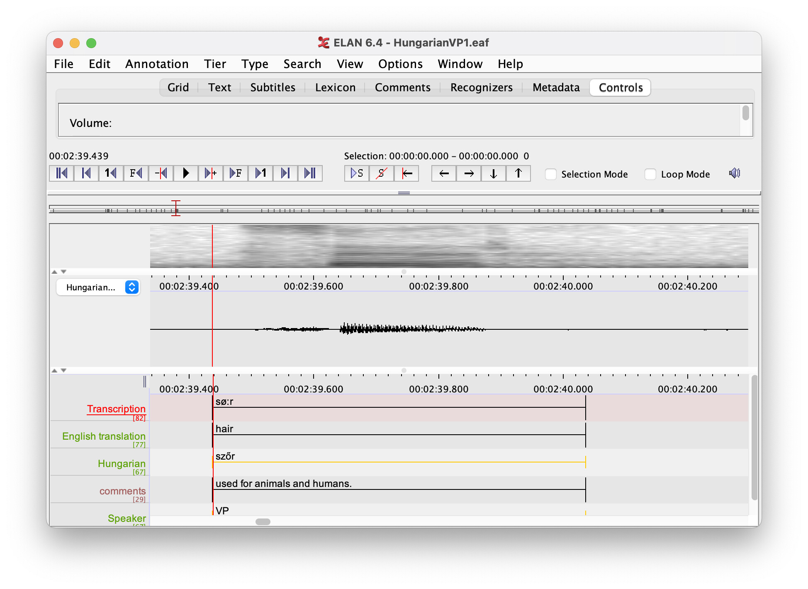808x589 pixels.
Task: Open the Window menu
Action: pos(460,64)
